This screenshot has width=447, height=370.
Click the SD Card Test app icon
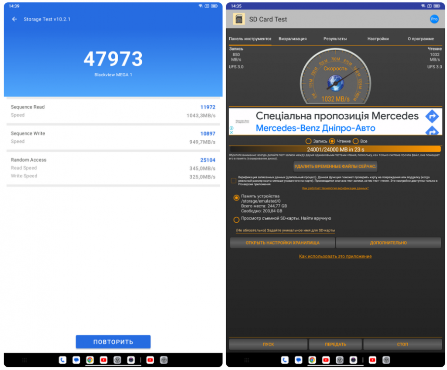point(239,19)
